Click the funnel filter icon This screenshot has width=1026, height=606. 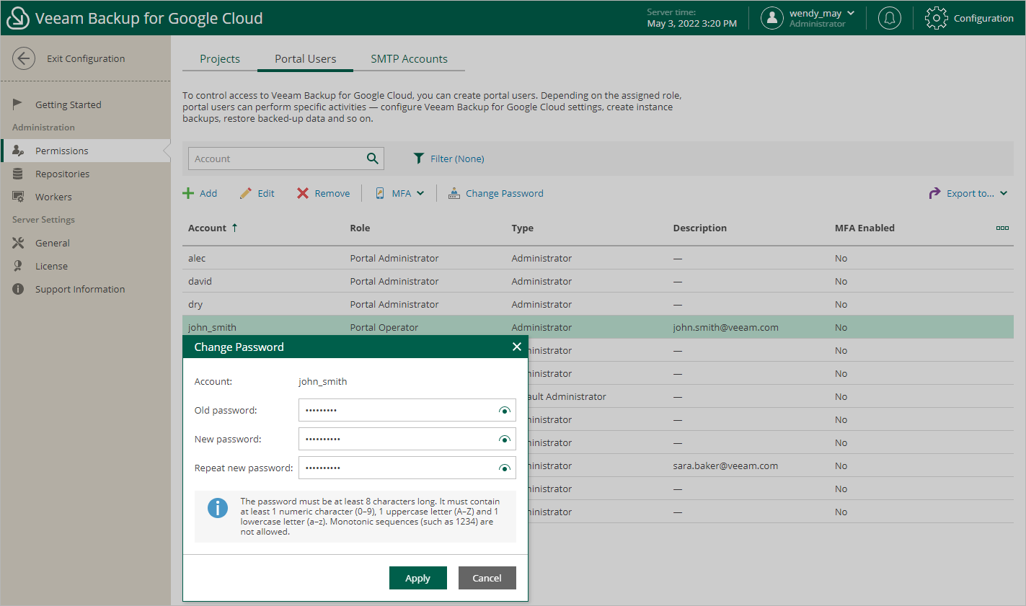[x=419, y=159]
